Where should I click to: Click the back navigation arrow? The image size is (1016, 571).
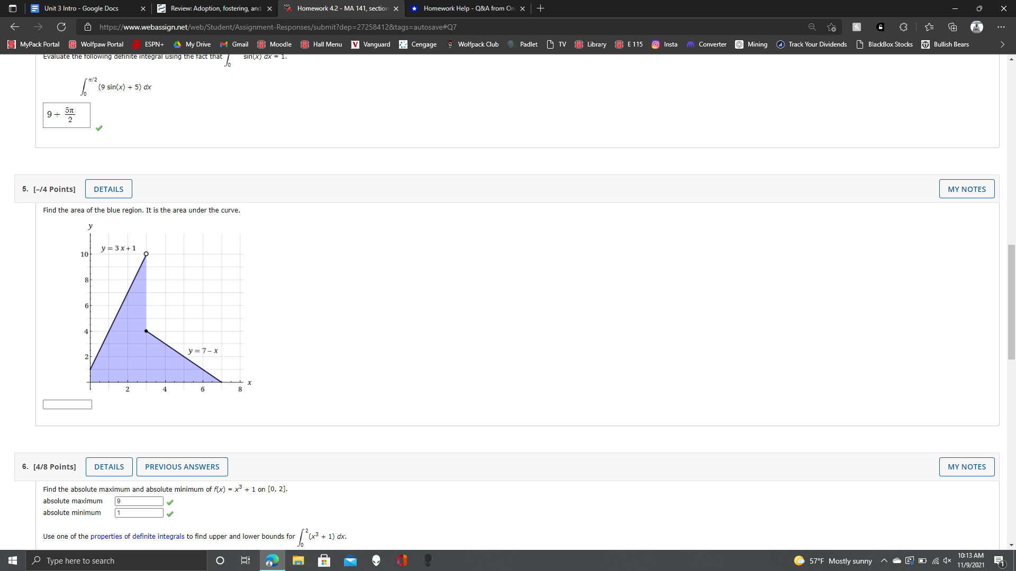click(15, 27)
